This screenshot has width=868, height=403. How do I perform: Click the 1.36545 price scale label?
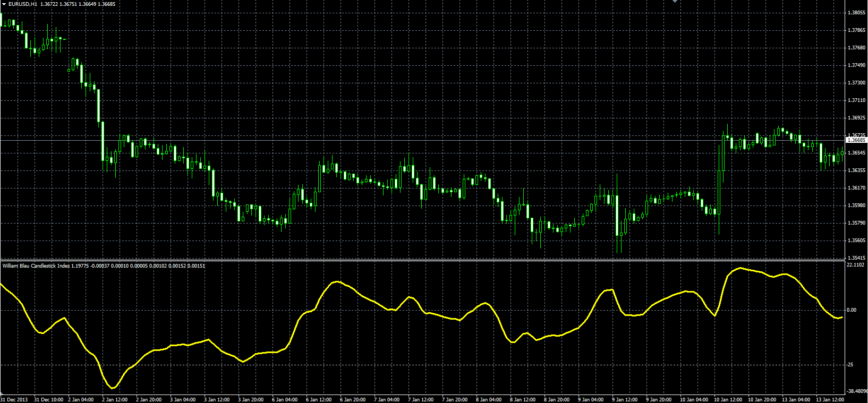click(x=856, y=153)
